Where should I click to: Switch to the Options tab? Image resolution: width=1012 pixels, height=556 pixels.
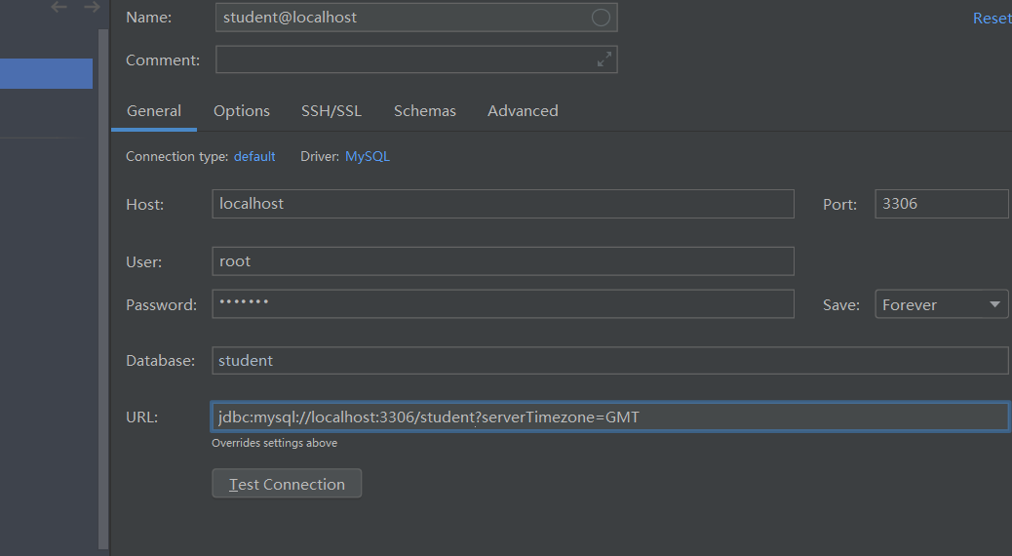pos(242,111)
